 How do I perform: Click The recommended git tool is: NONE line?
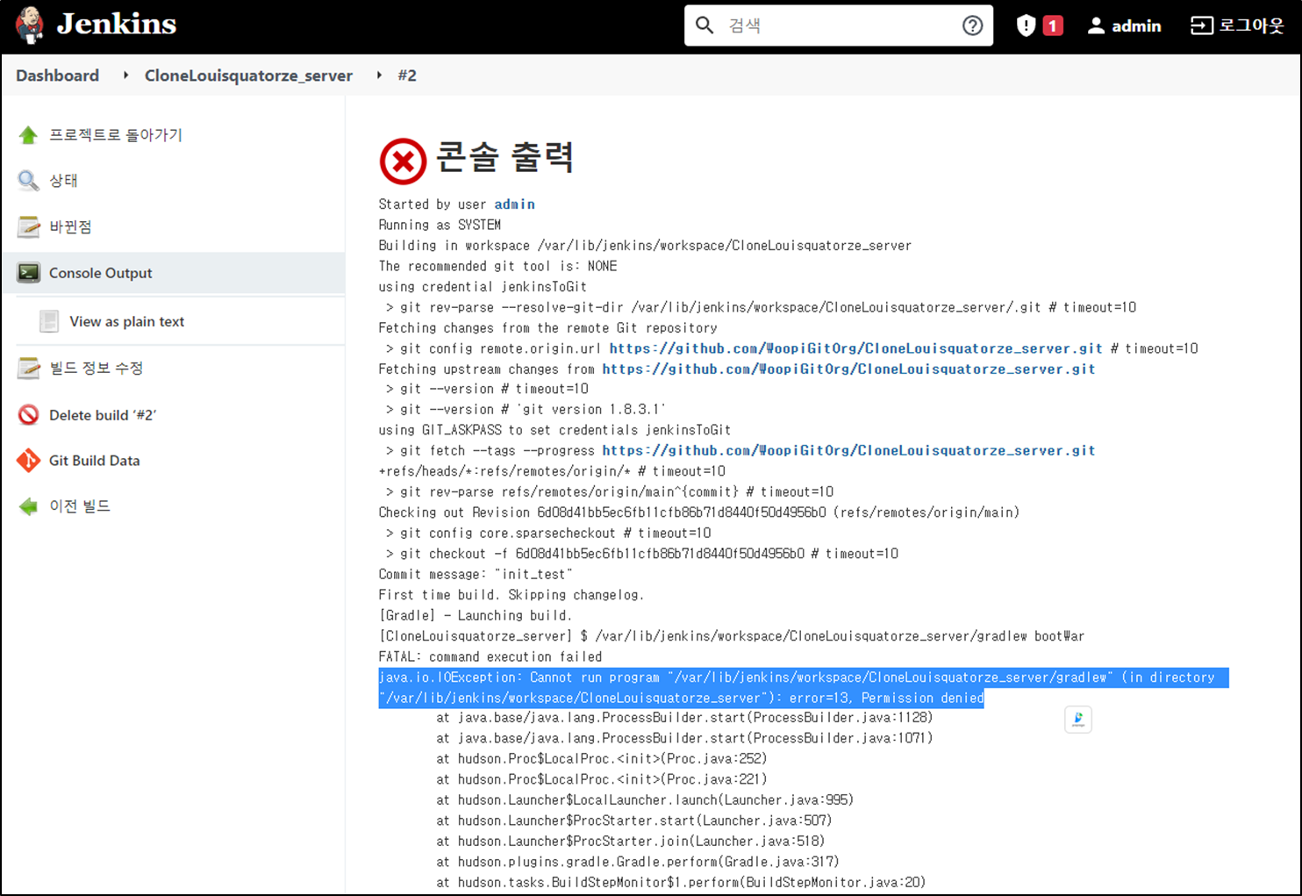497,266
